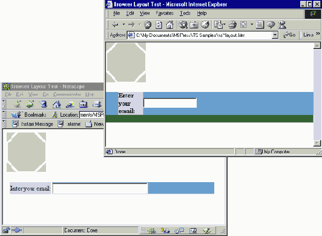Open Search in Internet Explorer toolbar
The width and height of the screenshot is (322, 236).
(183, 25)
